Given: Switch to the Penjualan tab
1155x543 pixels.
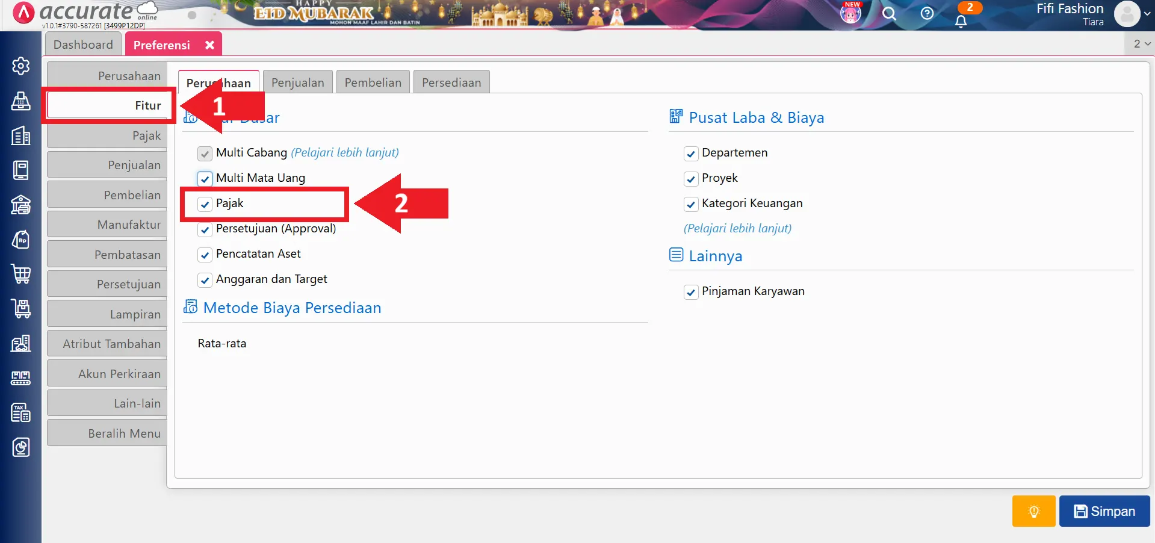Looking at the screenshot, I should (297, 82).
